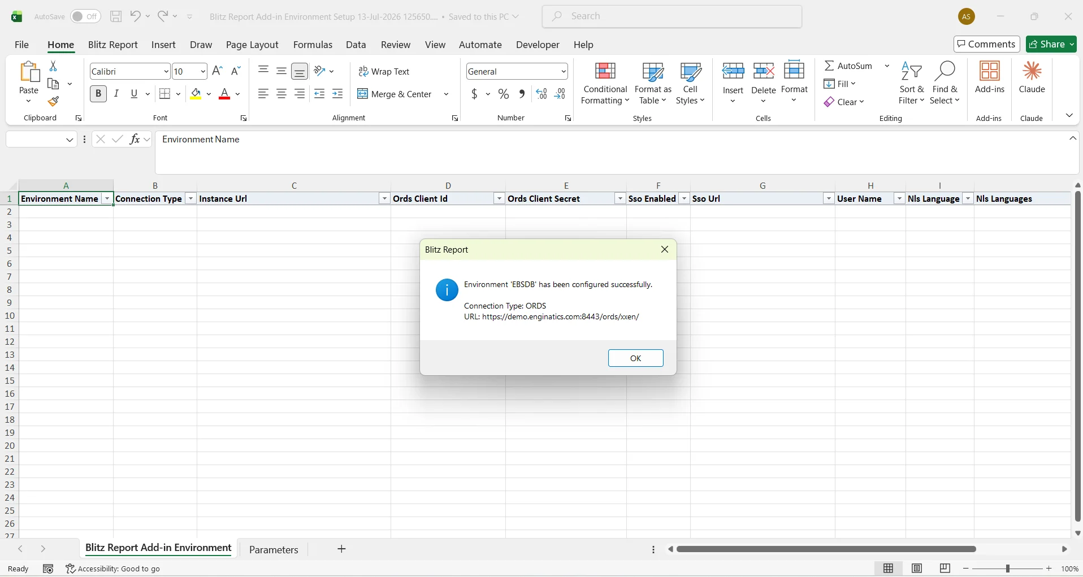1083x577 pixels.
Task: Toggle Wrap Text
Action: pyautogui.click(x=384, y=71)
